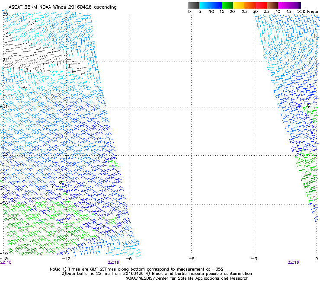Screen dimensions: 320x281
Task: Click the purple 45-50 knots color band
Action: tap(295, 5)
